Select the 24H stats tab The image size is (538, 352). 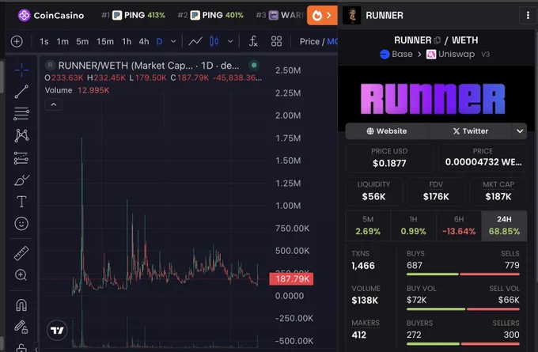[x=504, y=226]
